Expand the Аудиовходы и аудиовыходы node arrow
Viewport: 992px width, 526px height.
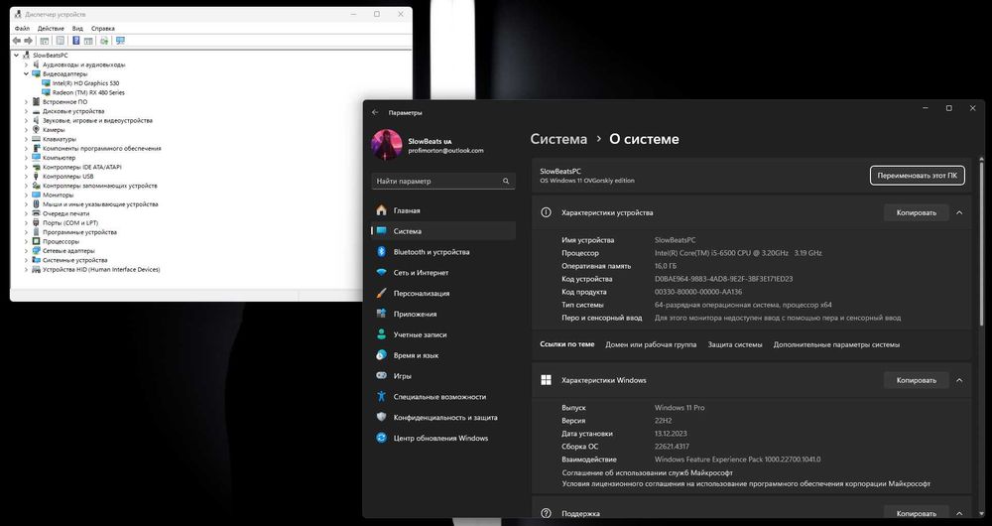click(26, 65)
